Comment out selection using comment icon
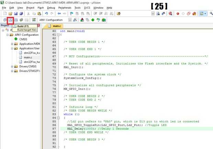213x149 pixels. point(106,13)
